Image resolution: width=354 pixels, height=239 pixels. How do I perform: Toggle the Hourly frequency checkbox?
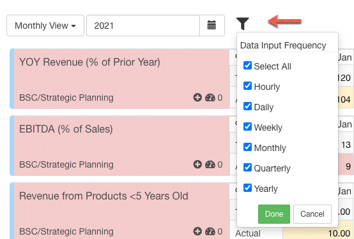coord(248,86)
